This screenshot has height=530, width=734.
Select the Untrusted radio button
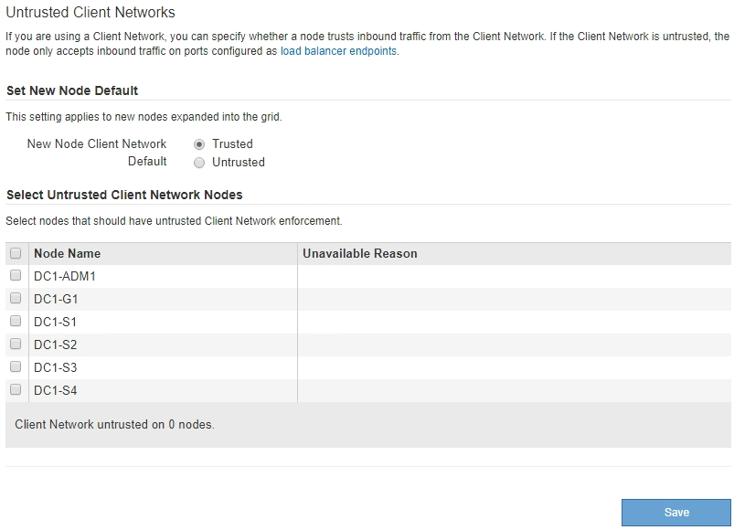click(x=199, y=163)
